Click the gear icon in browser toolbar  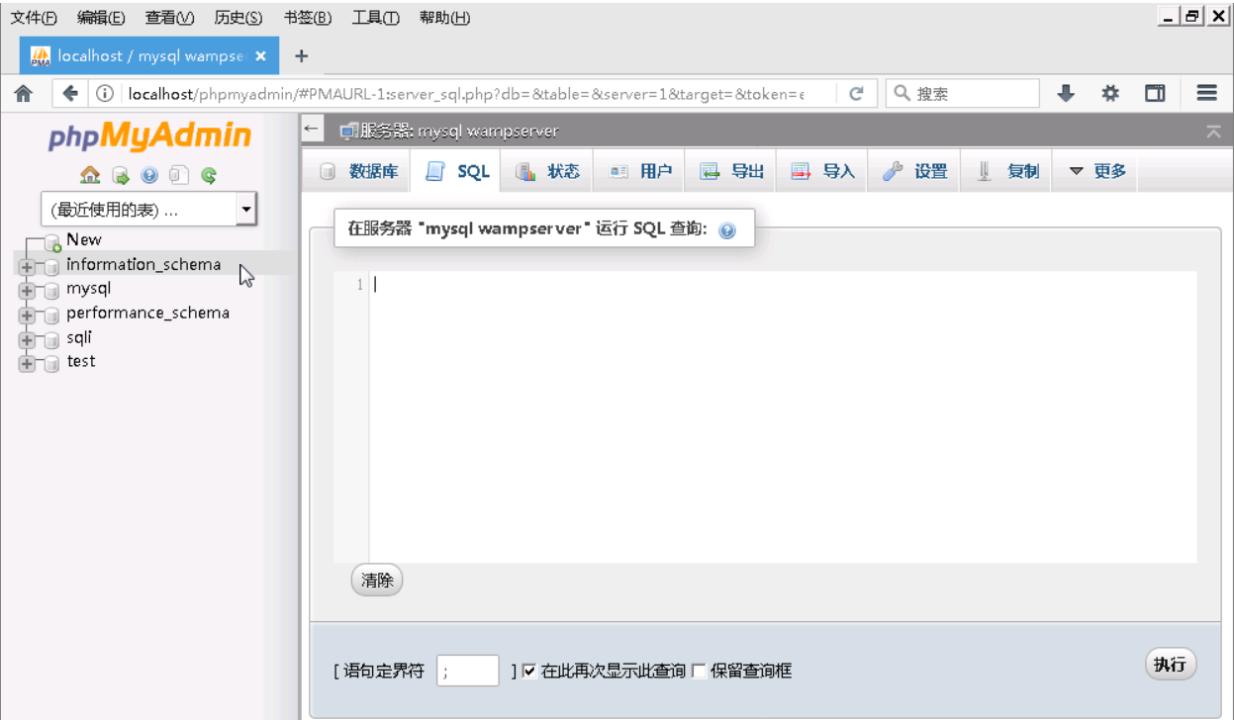[1110, 93]
